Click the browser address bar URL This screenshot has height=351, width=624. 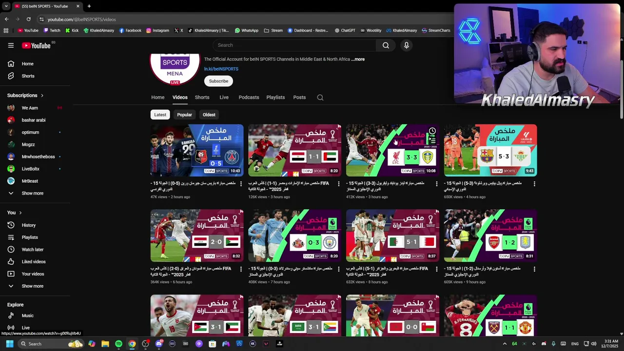coord(81,19)
